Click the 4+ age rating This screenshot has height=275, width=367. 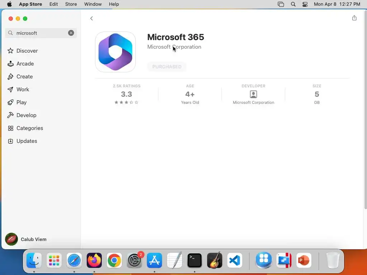tap(190, 94)
